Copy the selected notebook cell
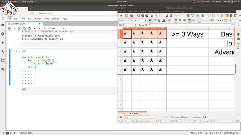The width and height of the screenshot is (241, 135). [x=24, y=28]
